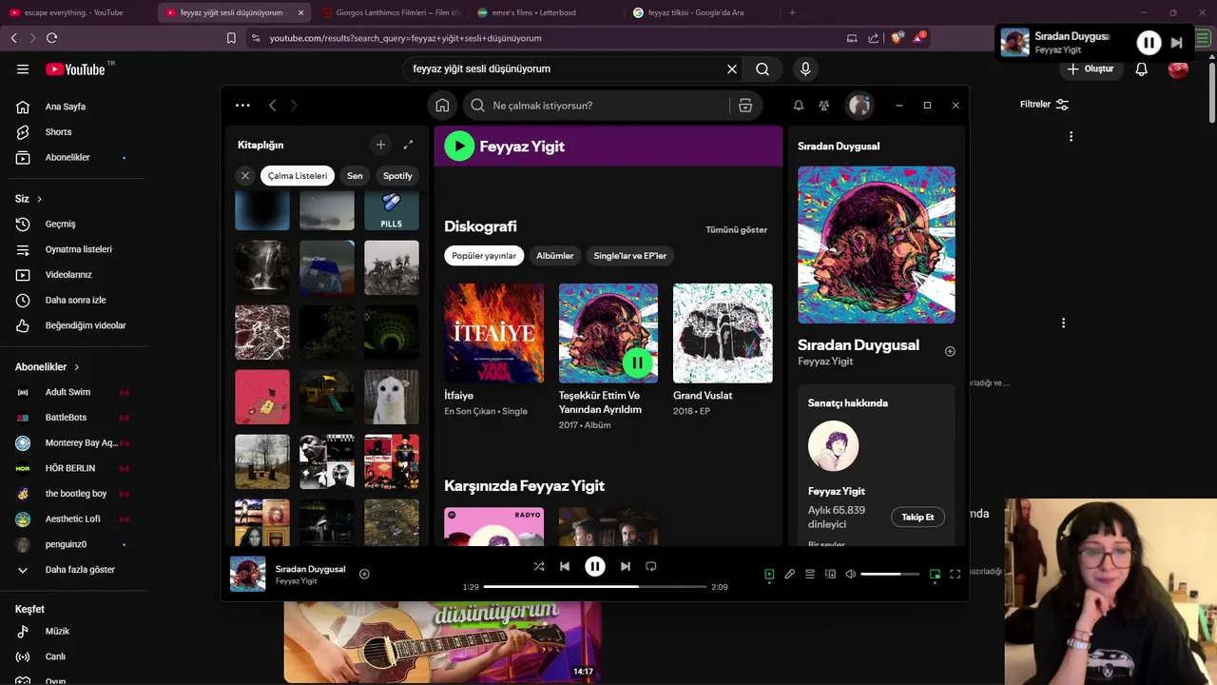The image size is (1217, 685).
Task: Bookmark page with browser bookmark icon
Action: coord(231,38)
